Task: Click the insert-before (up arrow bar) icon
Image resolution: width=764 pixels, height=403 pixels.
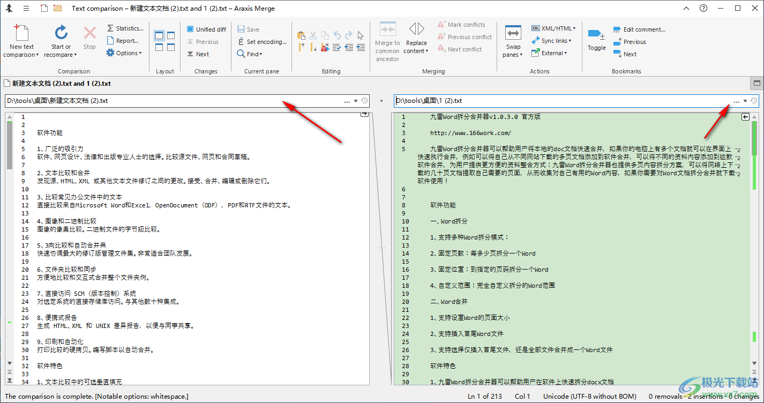Action: pos(302,47)
